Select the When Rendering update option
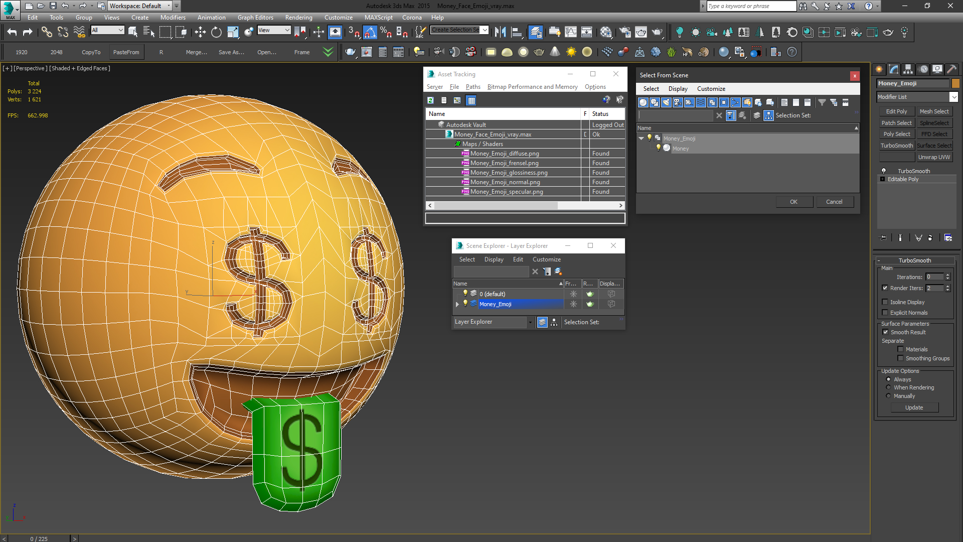This screenshot has height=542, width=963. [888, 387]
